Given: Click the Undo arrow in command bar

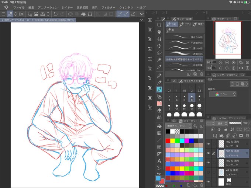Looking at the screenshot, I should (55, 14).
